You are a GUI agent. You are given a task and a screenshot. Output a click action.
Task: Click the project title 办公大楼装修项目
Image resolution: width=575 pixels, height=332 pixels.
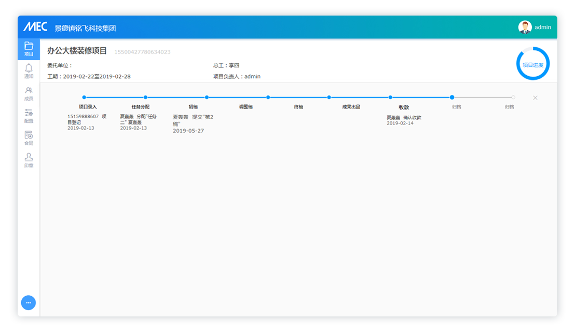pos(77,51)
